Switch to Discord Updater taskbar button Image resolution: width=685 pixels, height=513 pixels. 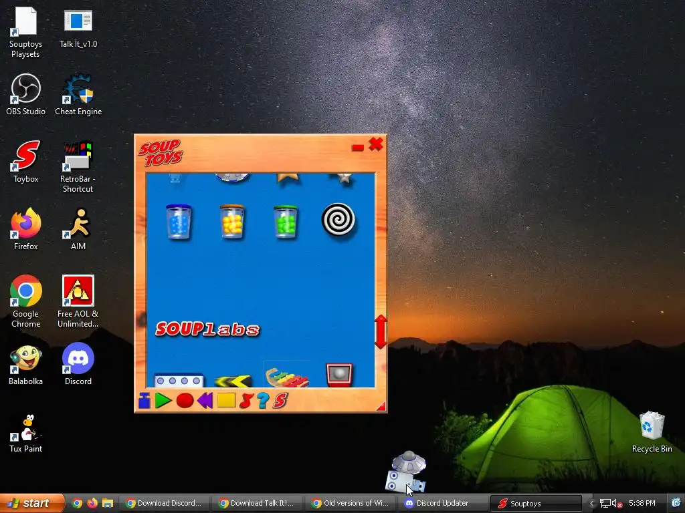pos(444,503)
